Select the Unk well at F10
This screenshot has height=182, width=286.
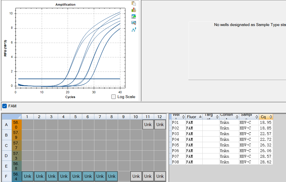136,176
